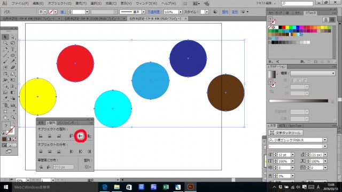
Task: Select the Paintbrush tool
Action: (x=5, y=62)
